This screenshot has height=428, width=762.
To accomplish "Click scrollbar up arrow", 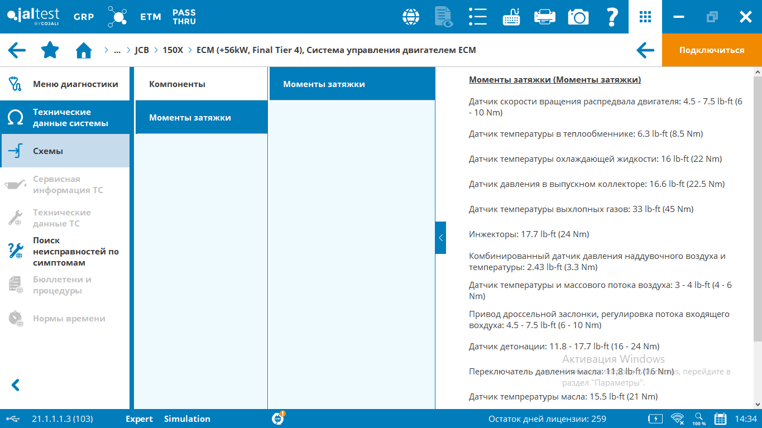I will pyautogui.click(x=758, y=72).
